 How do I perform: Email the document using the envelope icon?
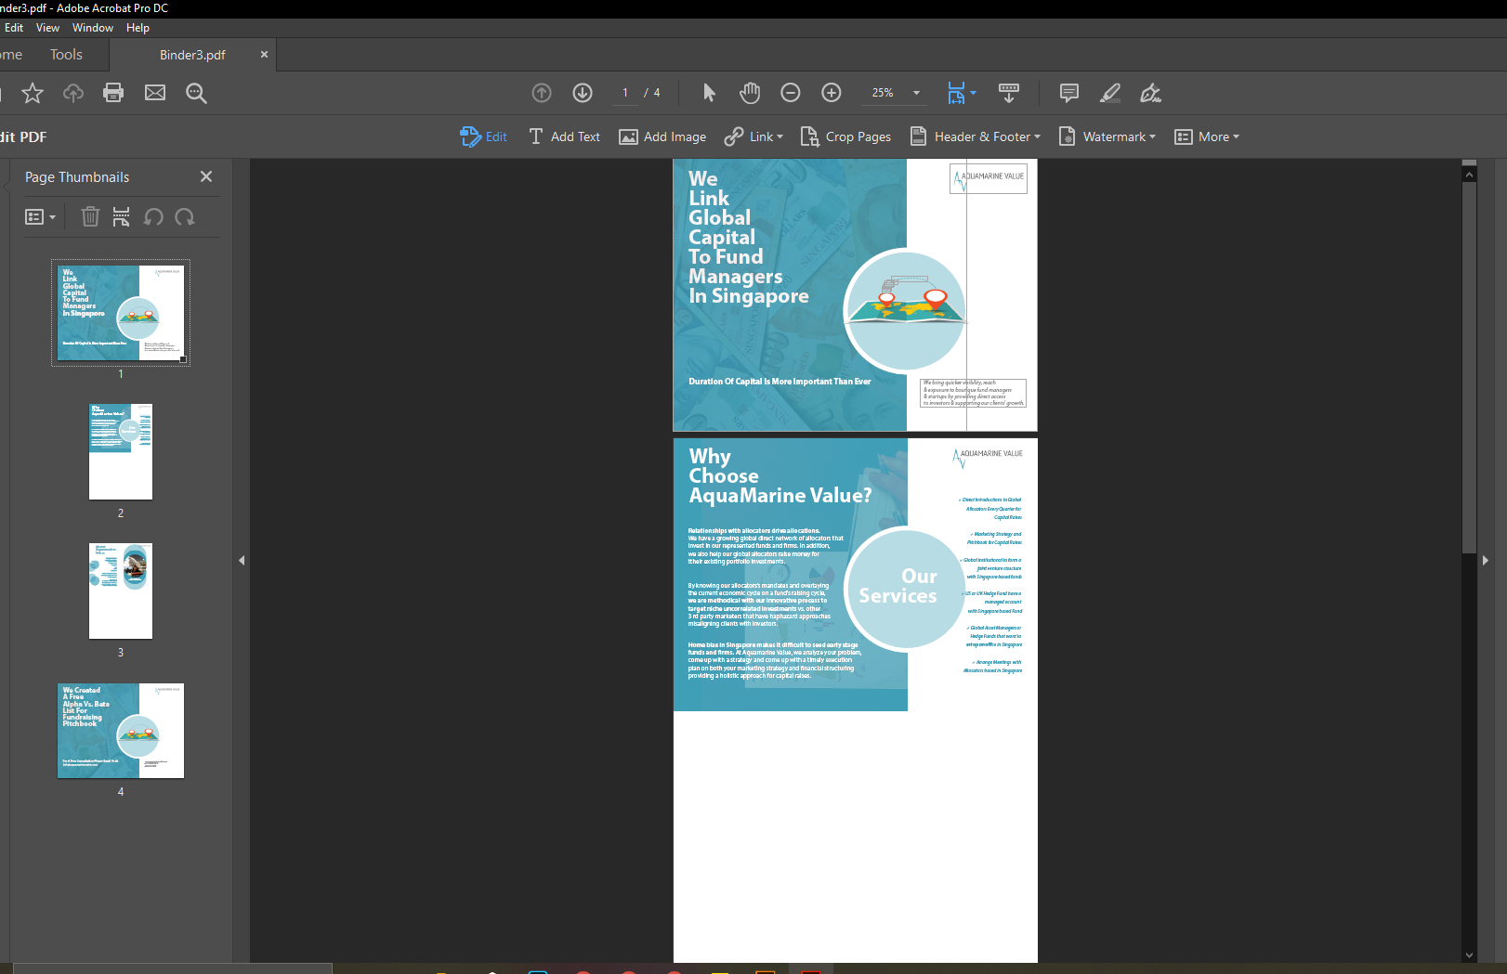[154, 93]
